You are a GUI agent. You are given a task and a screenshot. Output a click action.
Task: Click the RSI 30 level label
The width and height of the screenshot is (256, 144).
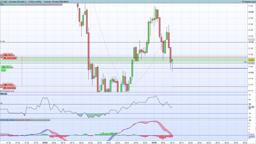(250, 114)
